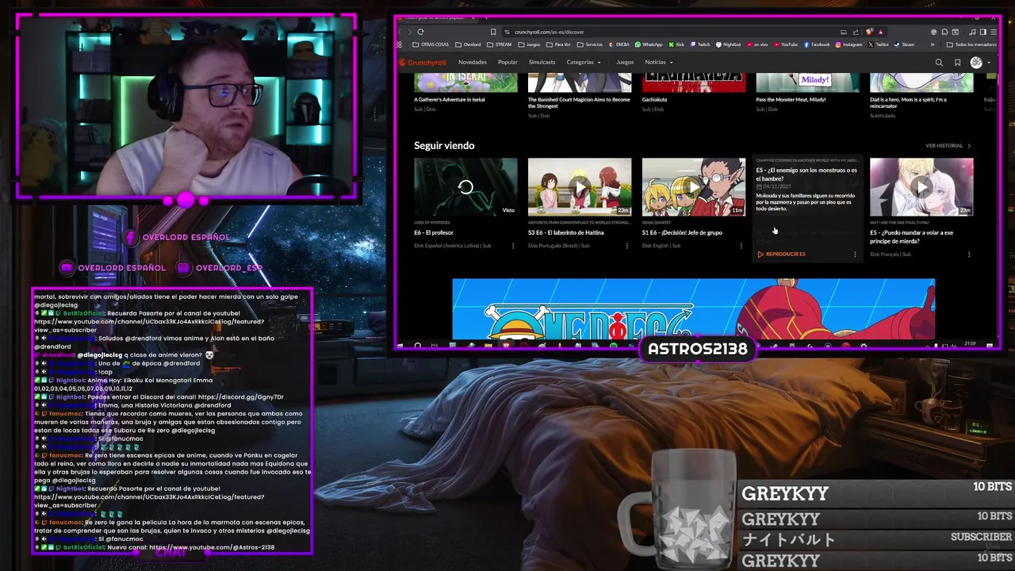Open the Nightbot bookmark
This screenshot has height=571, width=1015.
coord(728,44)
